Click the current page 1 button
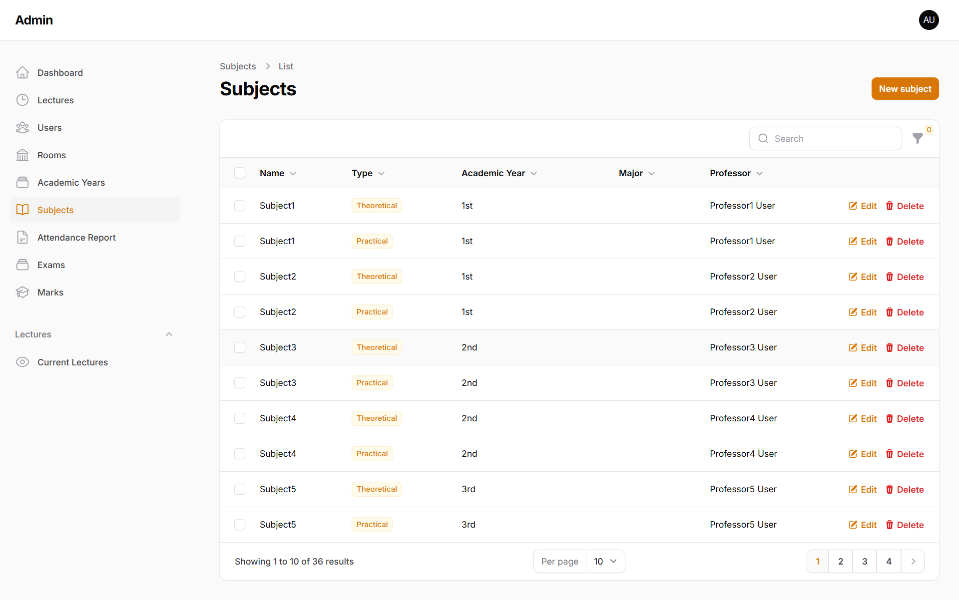Screen dimensions: 959x600 pos(818,562)
